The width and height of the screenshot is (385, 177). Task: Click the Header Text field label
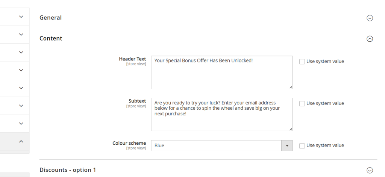[x=132, y=59]
